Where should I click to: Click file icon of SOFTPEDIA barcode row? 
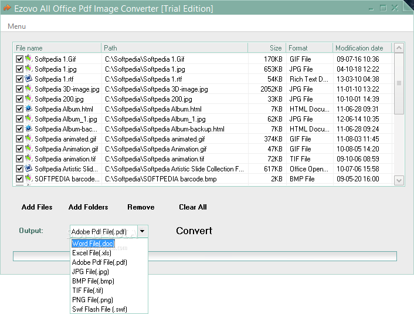pyautogui.click(x=29, y=178)
